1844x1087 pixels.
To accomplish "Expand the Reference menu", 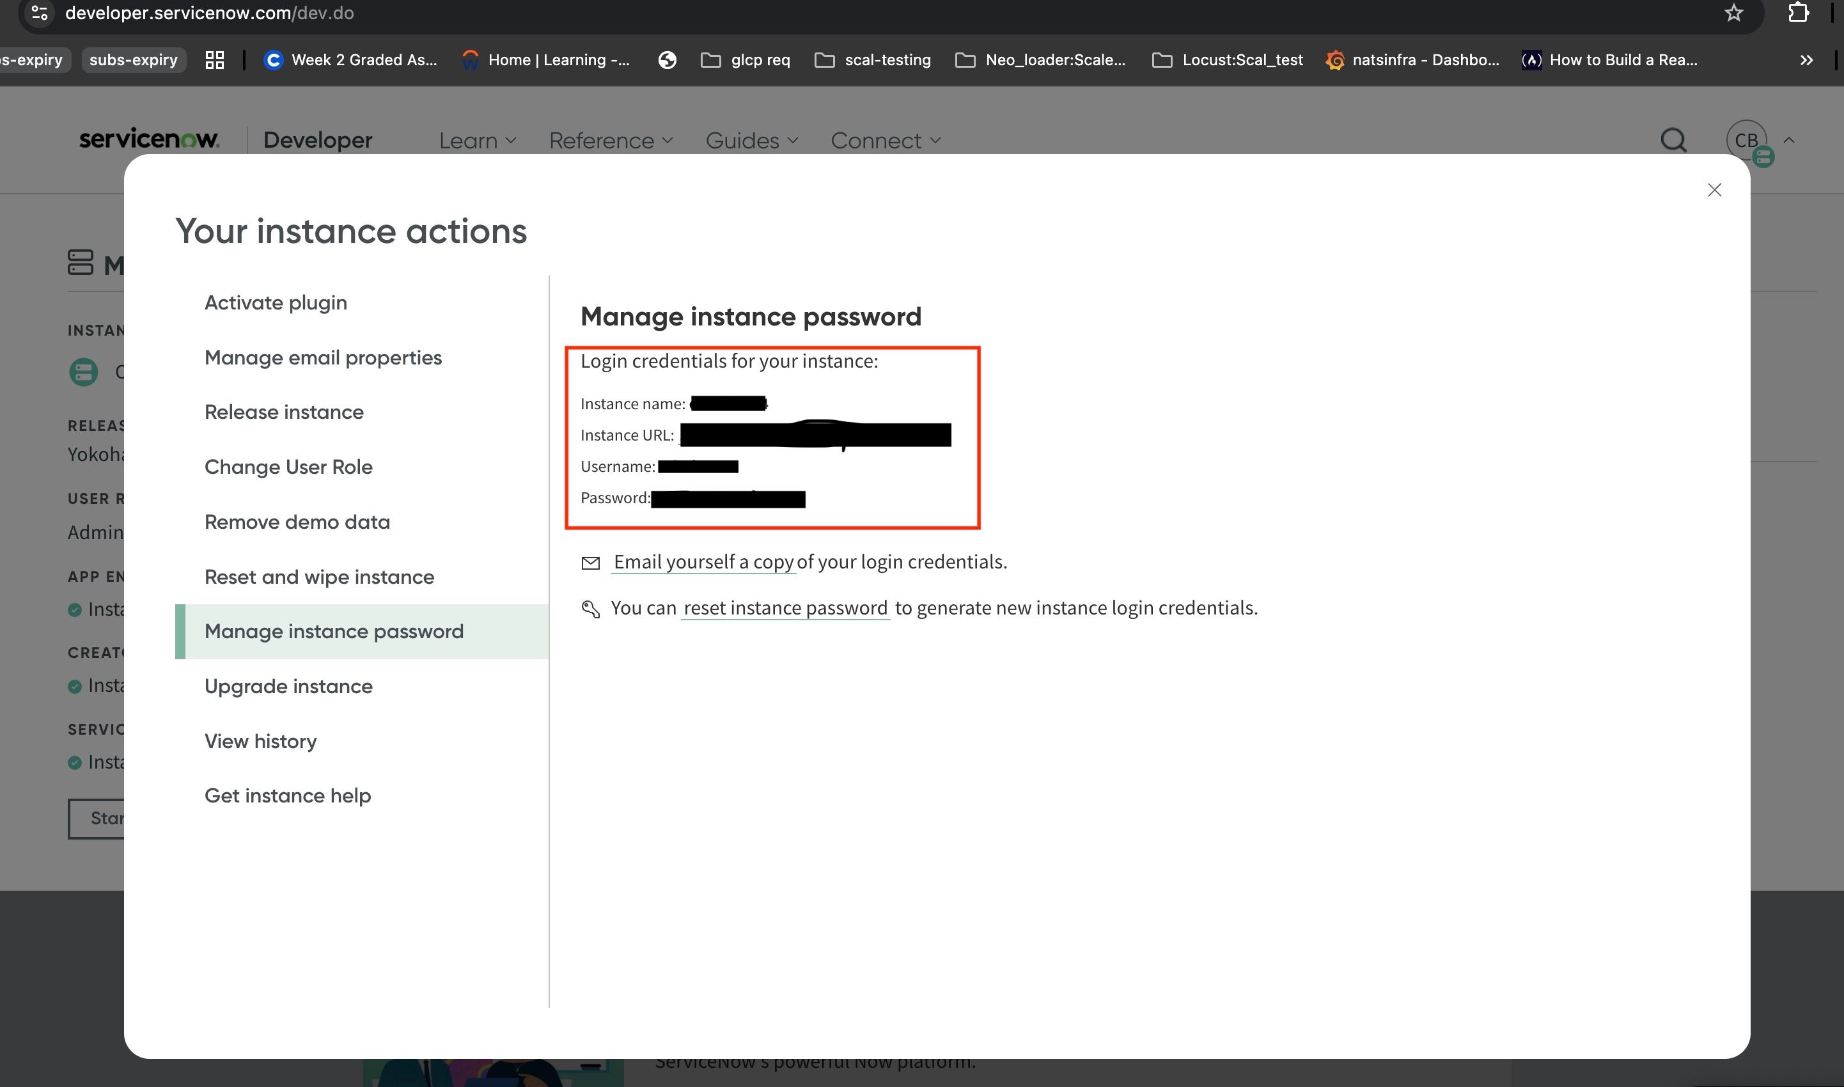I will [x=611, y=141].
